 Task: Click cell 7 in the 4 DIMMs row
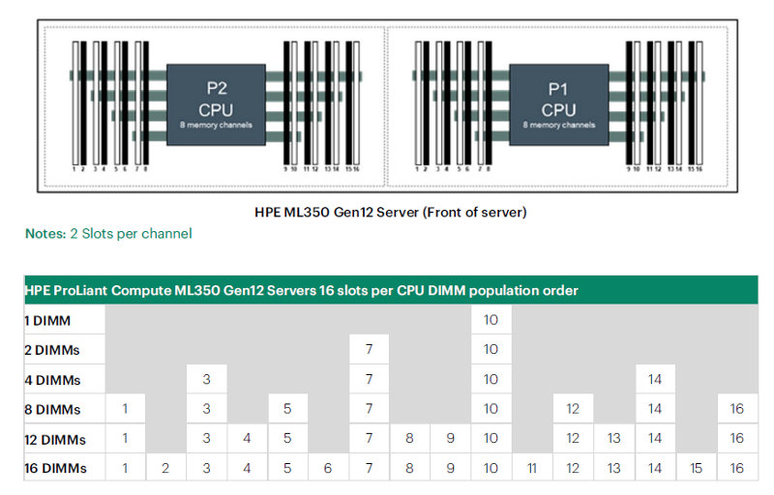pyautogui.click(x=369, y=379)
